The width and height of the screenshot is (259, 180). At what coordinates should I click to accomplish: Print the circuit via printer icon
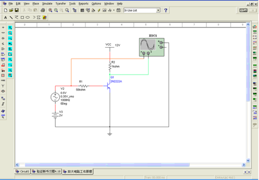click(x=43, y=10)
